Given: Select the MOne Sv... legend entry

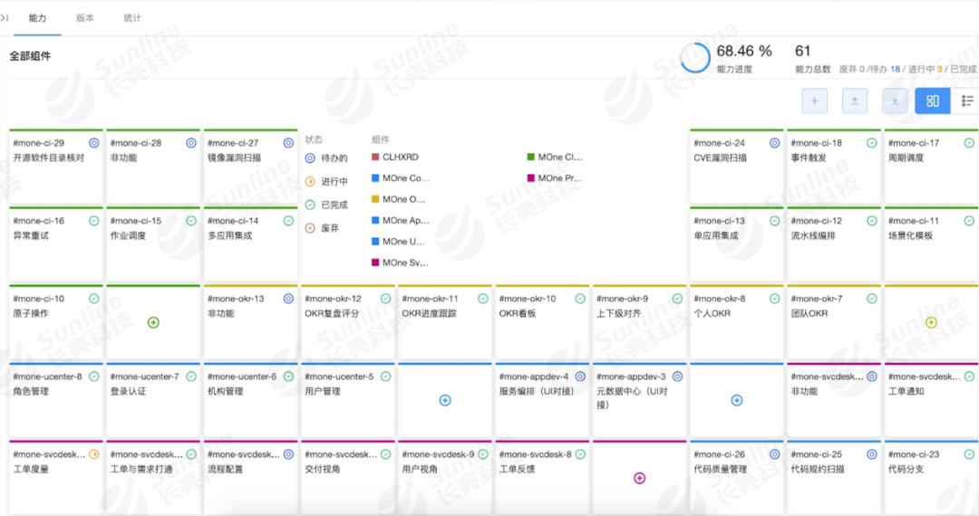Looking at the screenshot, I should 401,263.
